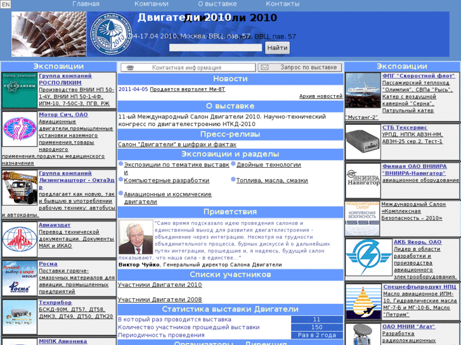
Task: Open Группа компаний Лизингмашторг link
Action: (77, 180)
